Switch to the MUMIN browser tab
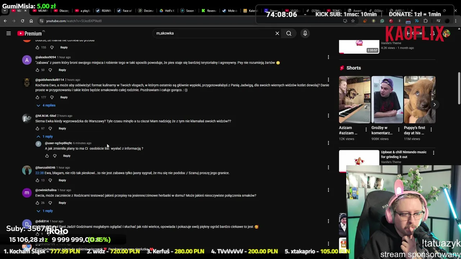This screenshot has height=259, width=461. 40,11
